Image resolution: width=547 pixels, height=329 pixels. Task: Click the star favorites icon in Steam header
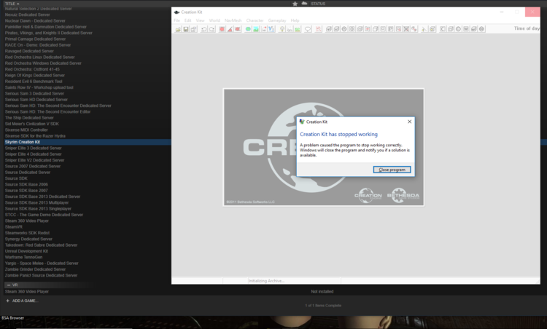click(x=295, y=4)
